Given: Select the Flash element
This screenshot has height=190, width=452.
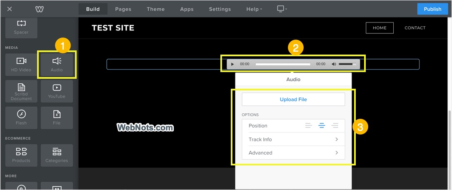Looking at the screenshot, I should [x=21, y=118].
